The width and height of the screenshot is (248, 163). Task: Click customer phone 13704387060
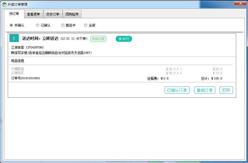tap(34, 47)
